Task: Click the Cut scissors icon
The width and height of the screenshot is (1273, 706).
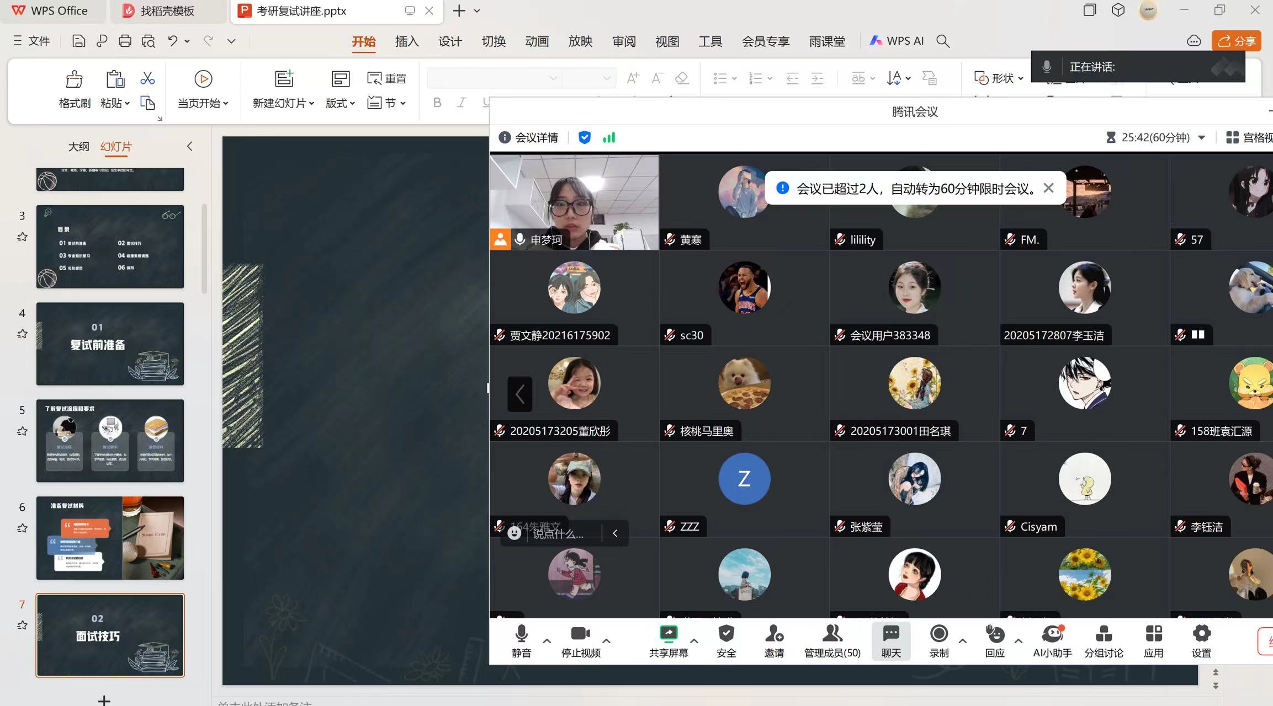Action: (147, 78)
